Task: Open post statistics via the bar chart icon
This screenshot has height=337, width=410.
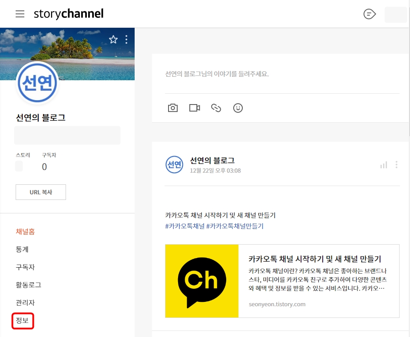Action: point(383,165)
